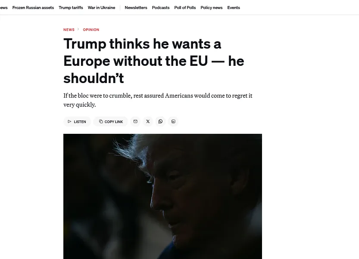This screenshot has width=359, height=259.
Task: Open the Opinion section link
Action: 91,30
